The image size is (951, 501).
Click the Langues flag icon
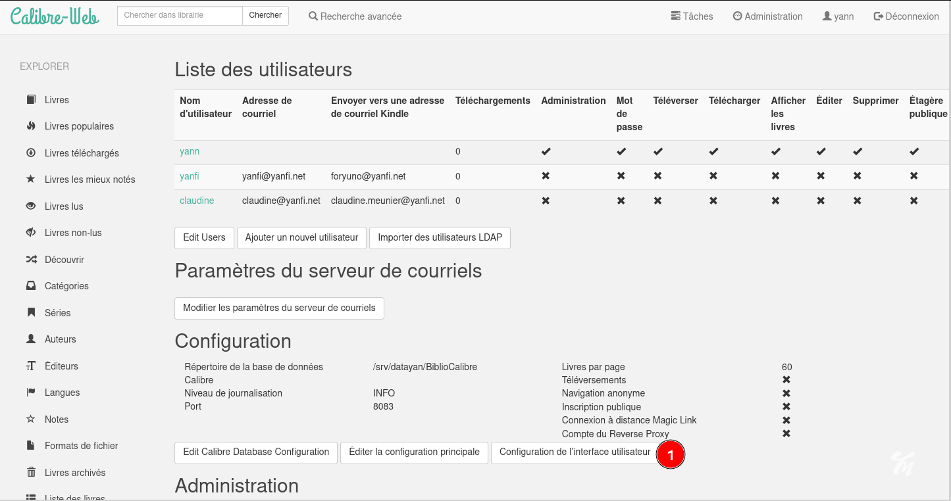(x=31, y=393)
